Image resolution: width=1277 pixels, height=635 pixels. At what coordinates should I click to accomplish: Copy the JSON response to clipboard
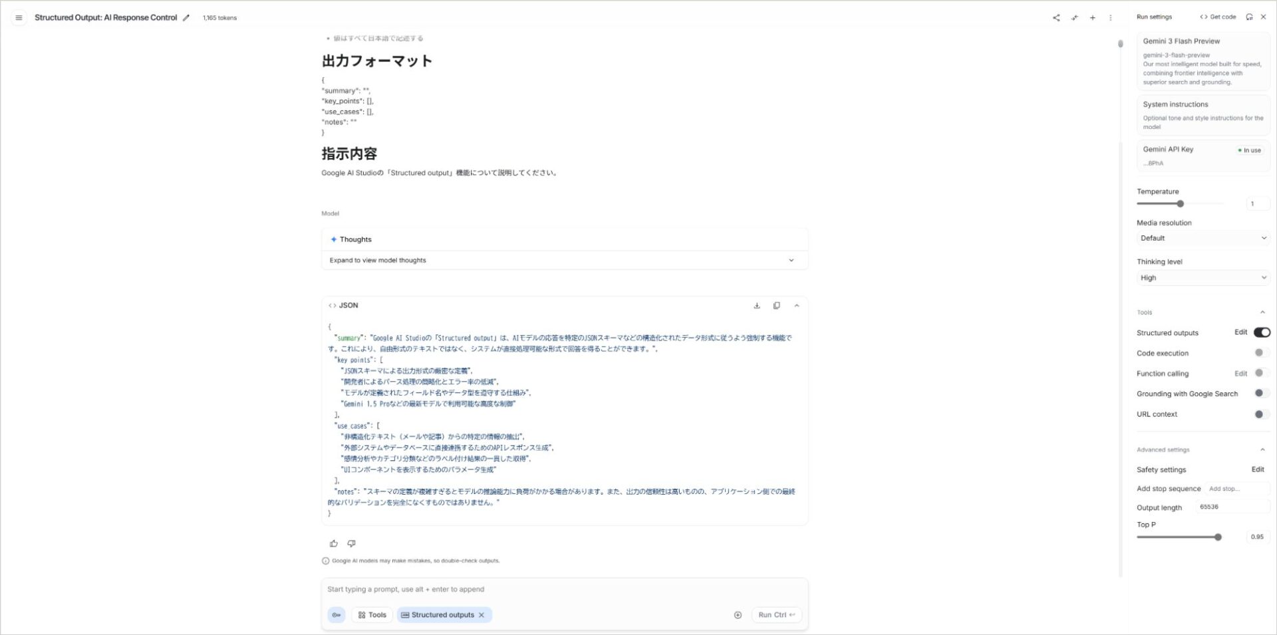(777, 305)
